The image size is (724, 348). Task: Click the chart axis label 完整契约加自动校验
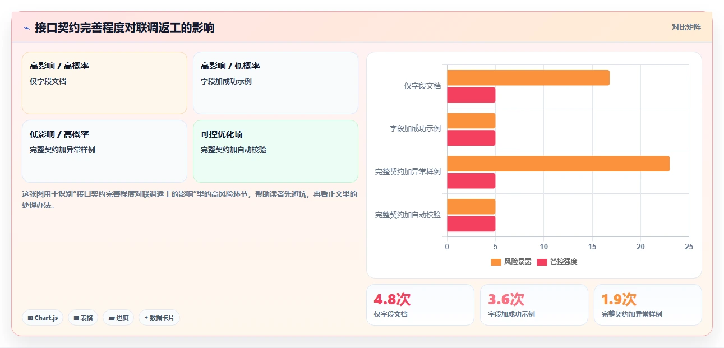tap(408, 215)
